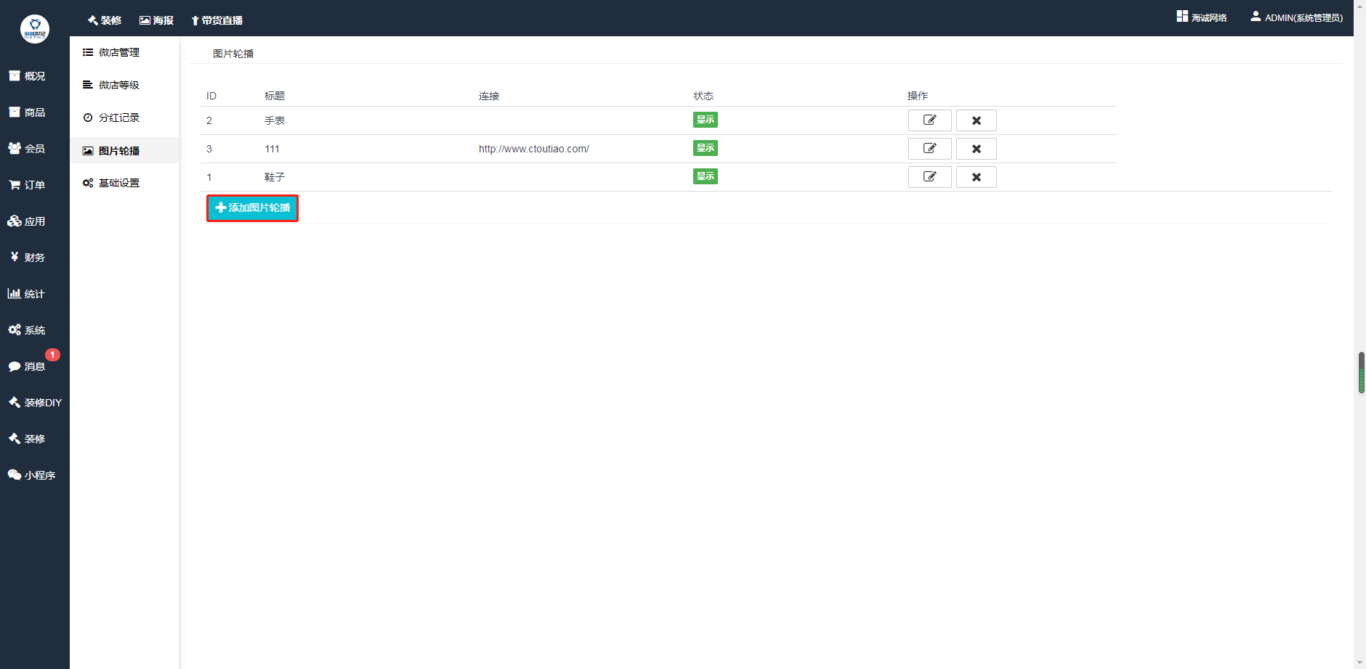Screen dimensions: 1366x669
Task: Click the 鞋子 title cell
Action: [x=275, y=177]
